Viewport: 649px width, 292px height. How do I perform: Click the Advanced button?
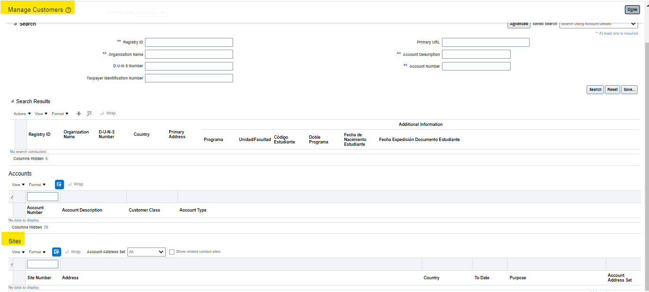tap(519, 24)
